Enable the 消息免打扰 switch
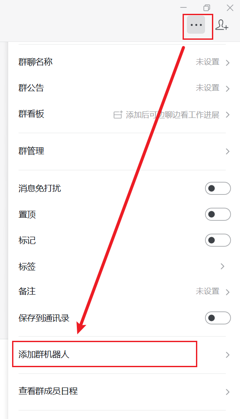The height and width of the screenshot is (419, 240). pos(218,188)
